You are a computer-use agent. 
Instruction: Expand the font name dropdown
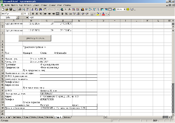click(x=22, y=14)
